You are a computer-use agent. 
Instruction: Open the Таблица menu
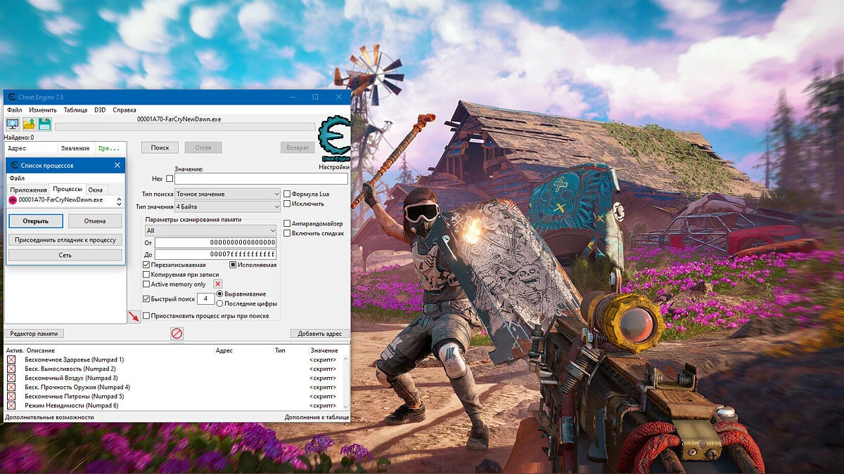(76, 110)
